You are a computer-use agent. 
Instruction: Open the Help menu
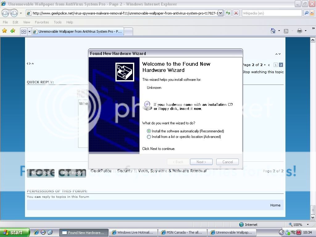click(69, 22)
